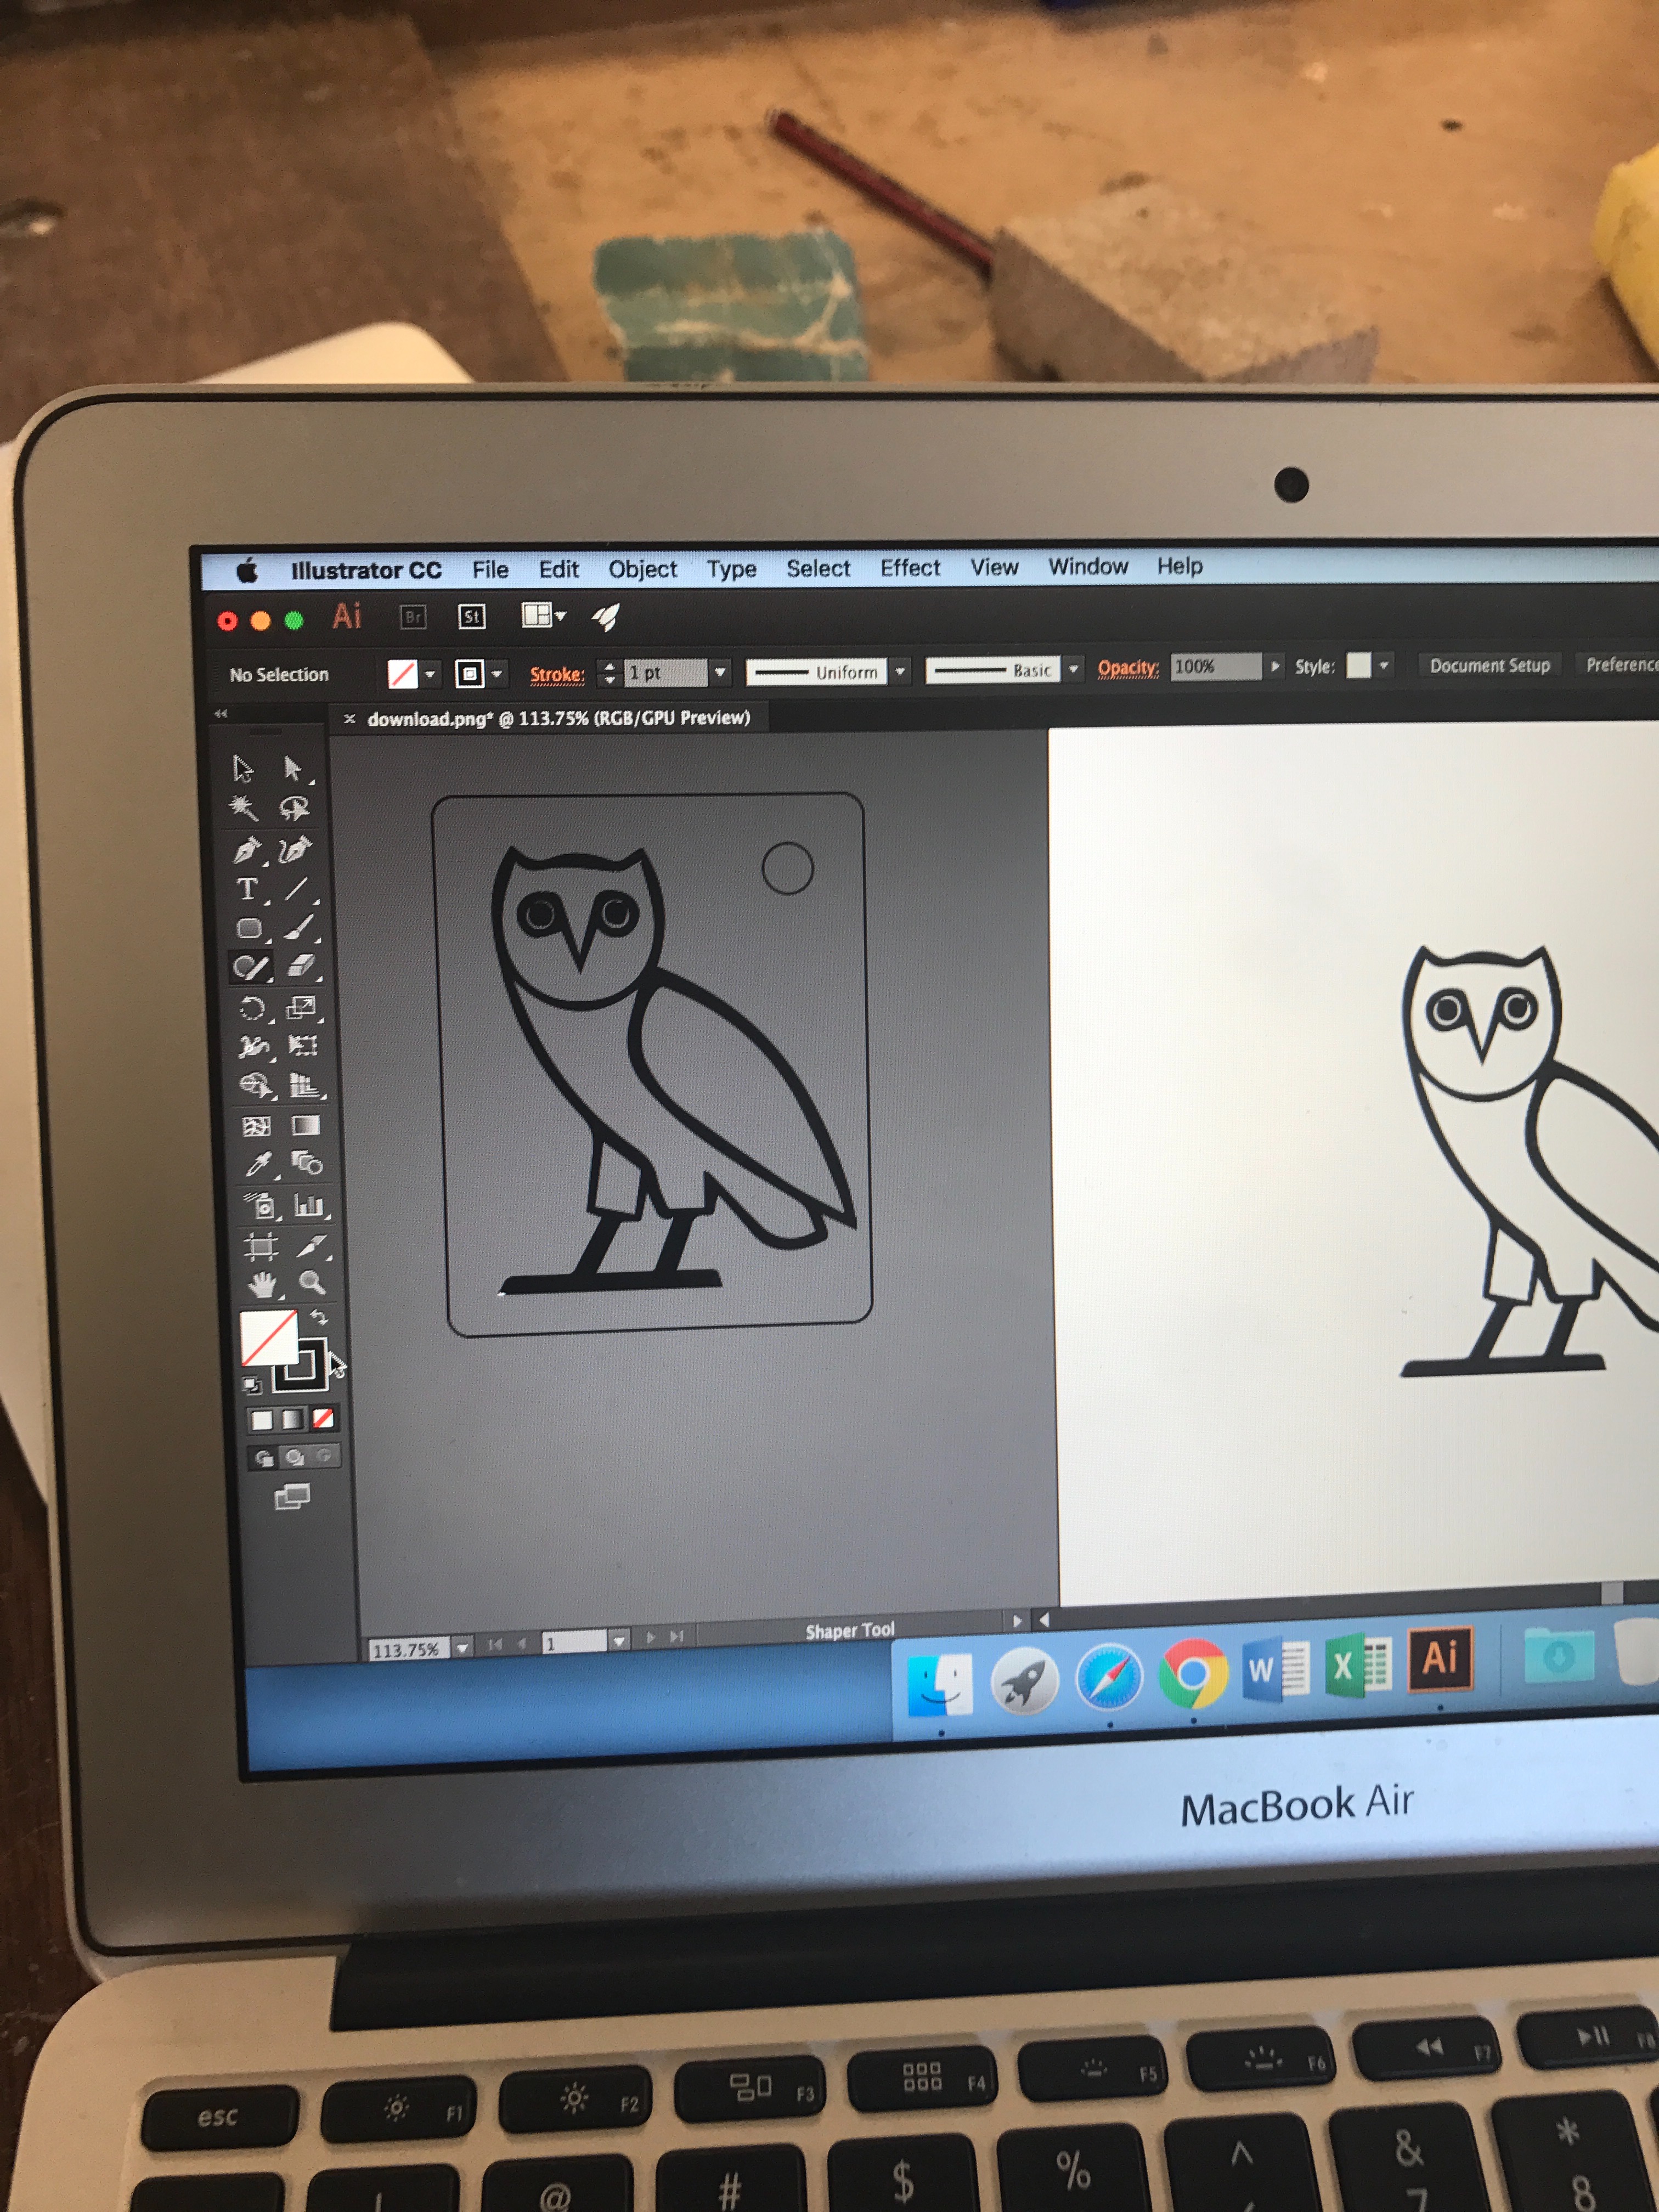The width and height of the screenshot is (1659, 2212).
Task: Select the Mesh tool
Action: tap(256, 1126)
